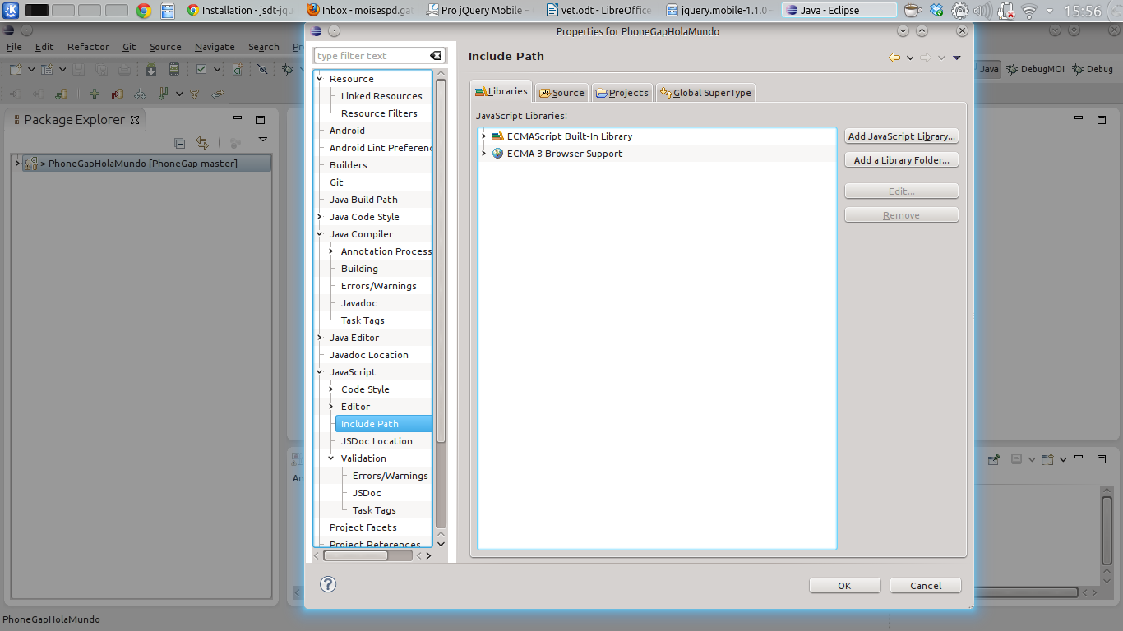Screen dimensions: 1123x631
Task: Click the Add JavaScript Library button
Action: 901,136
